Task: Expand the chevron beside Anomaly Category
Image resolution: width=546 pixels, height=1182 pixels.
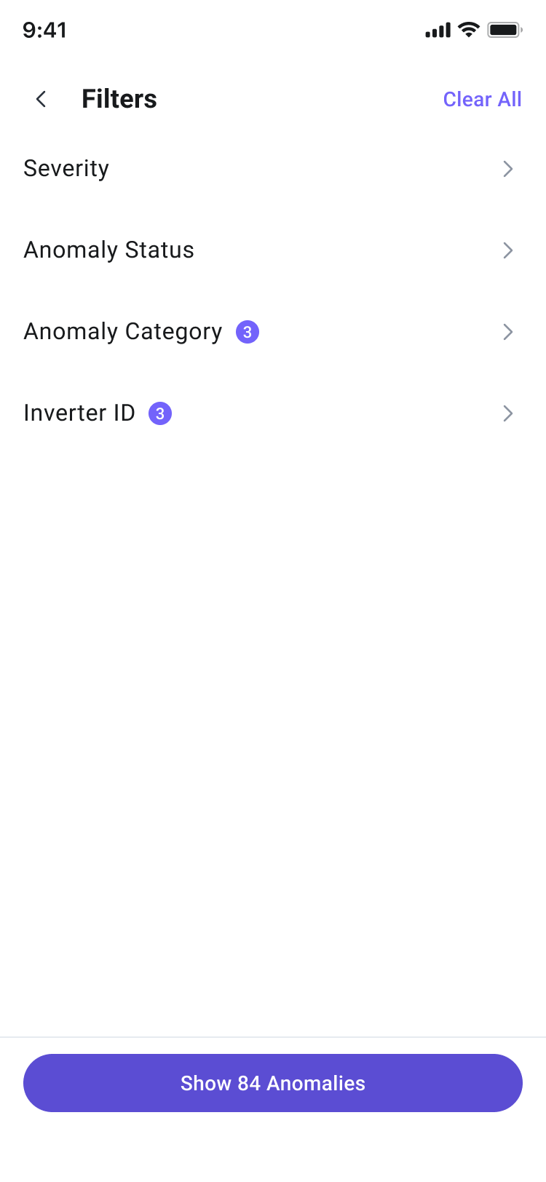Action: pos(508,332)
